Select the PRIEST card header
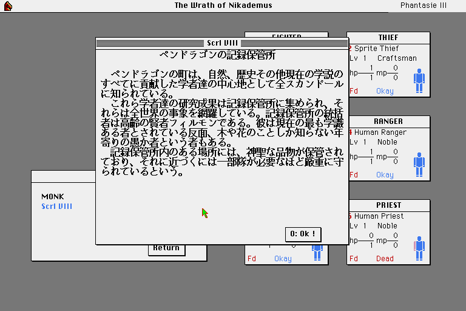Image resolution: width=466 pixels, height=311 pixels. tap(388, 206)
